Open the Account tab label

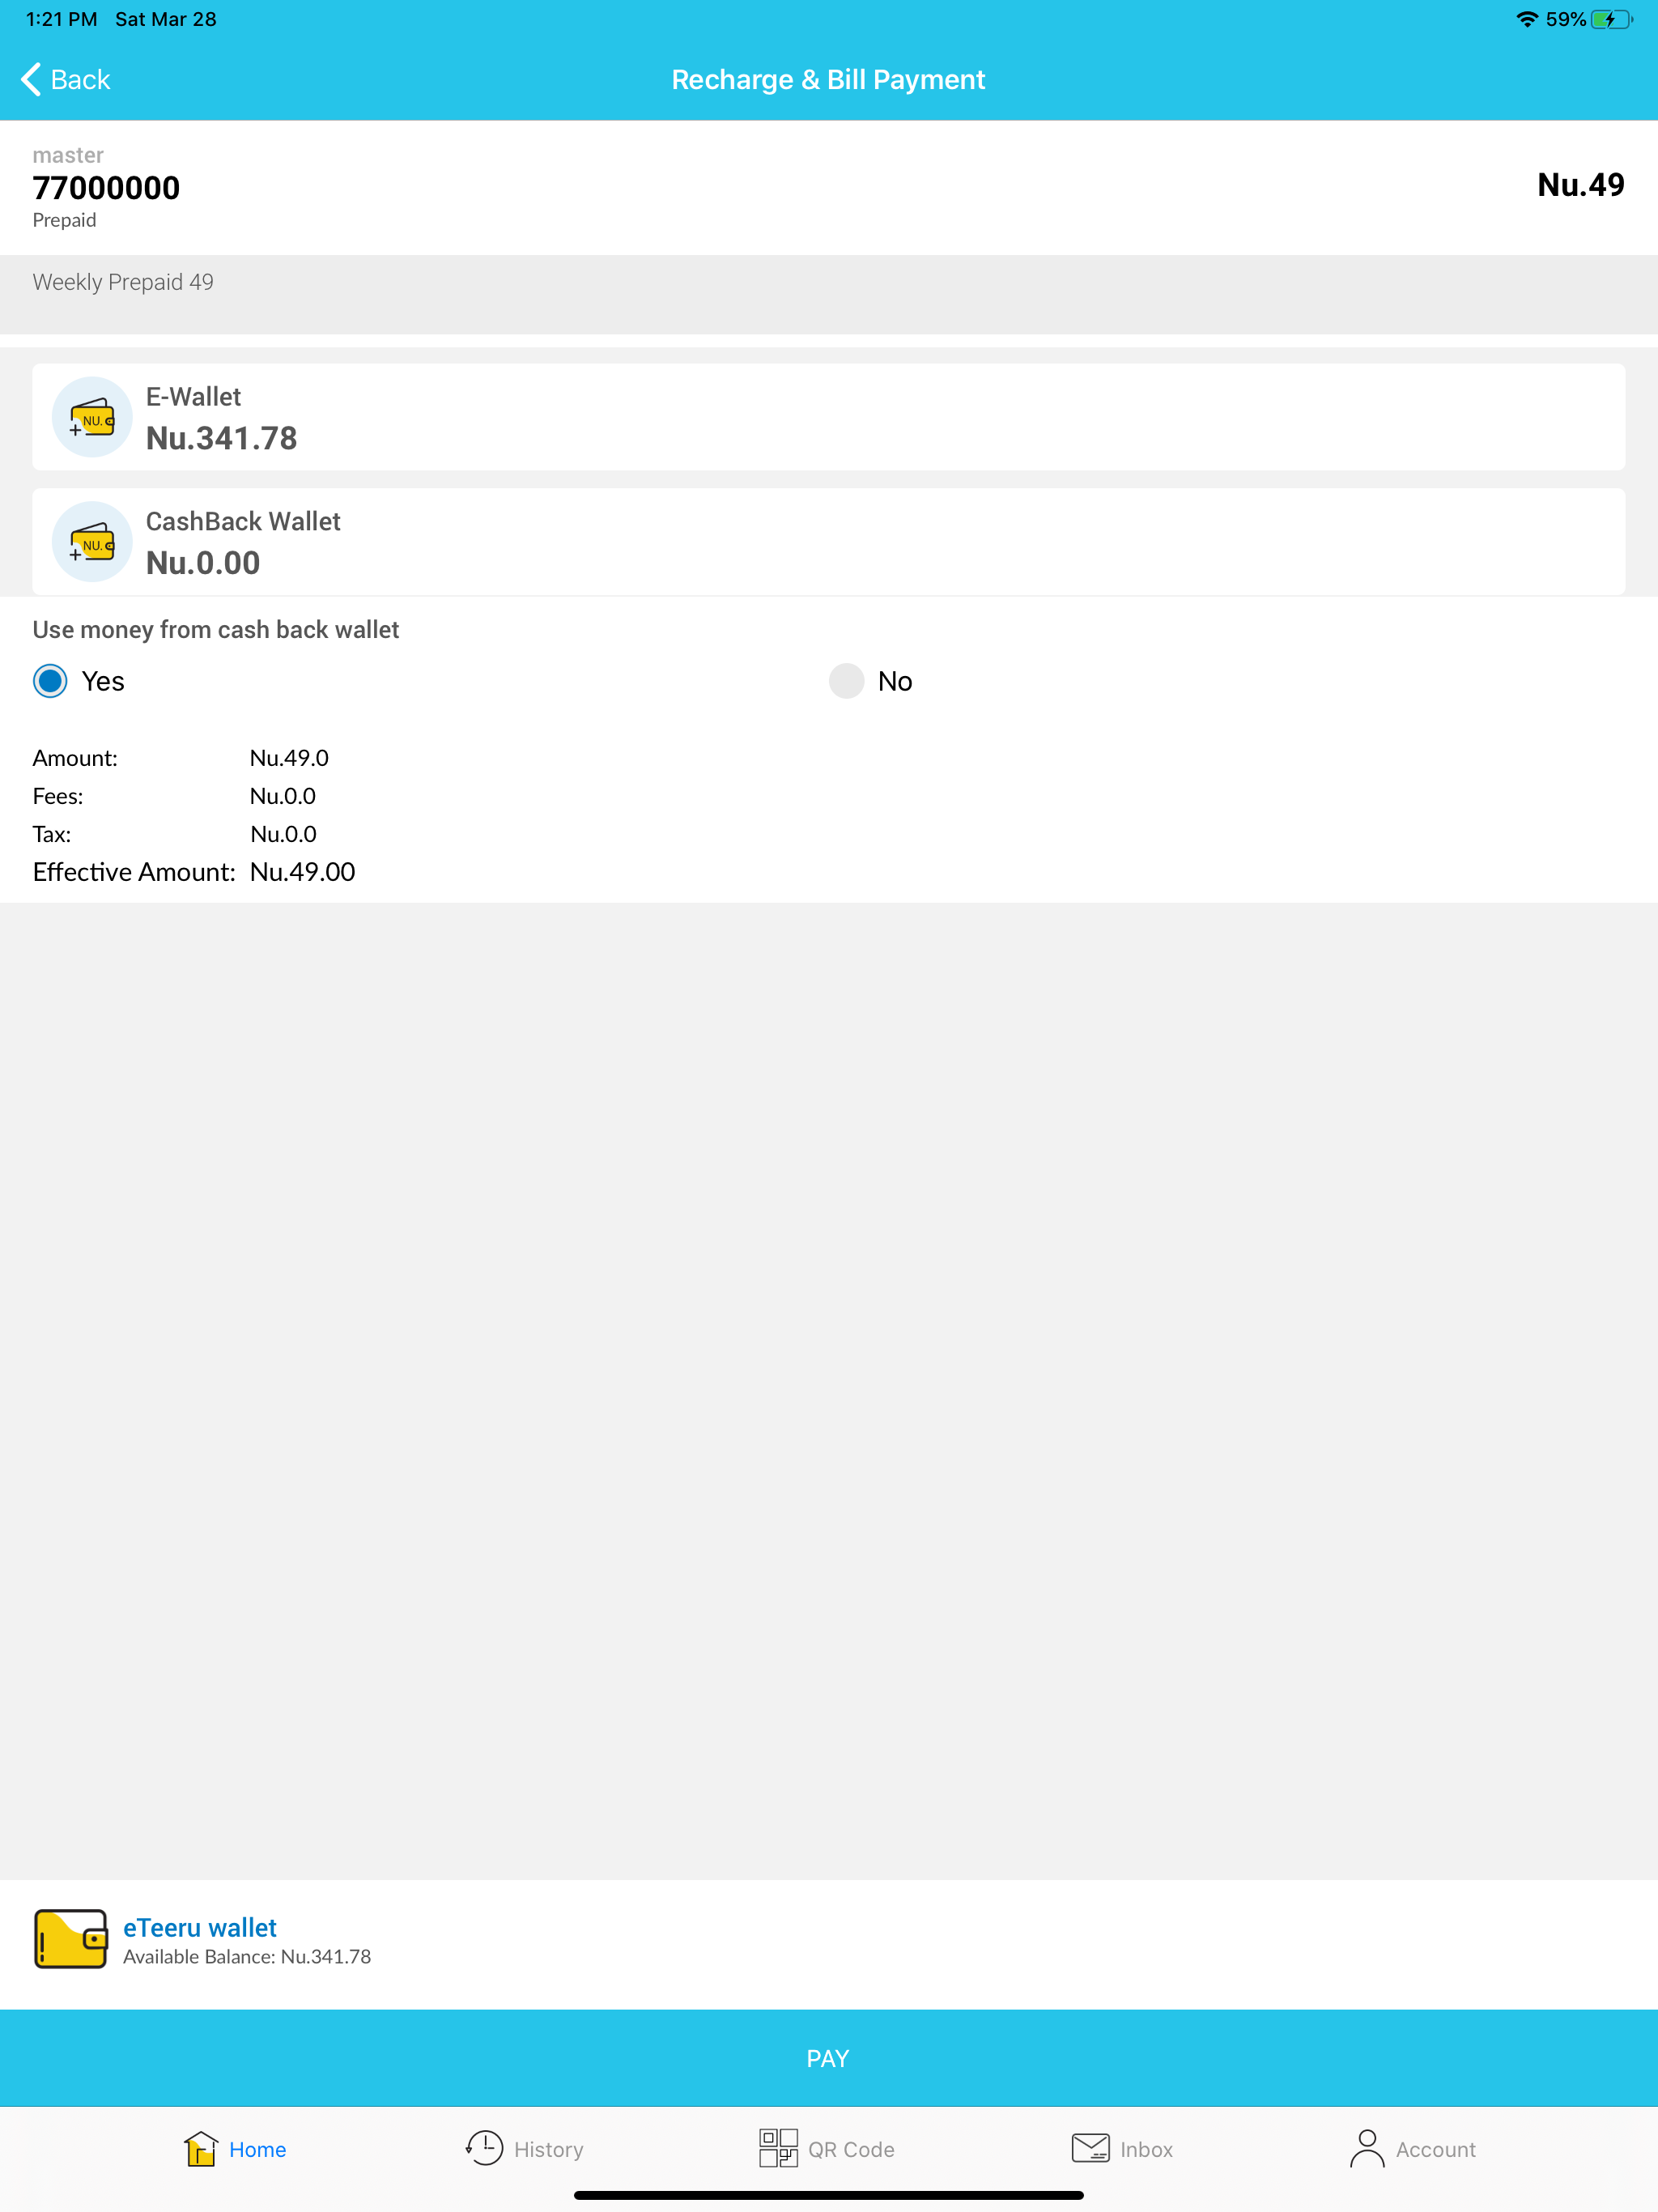click(1436, 2149)
